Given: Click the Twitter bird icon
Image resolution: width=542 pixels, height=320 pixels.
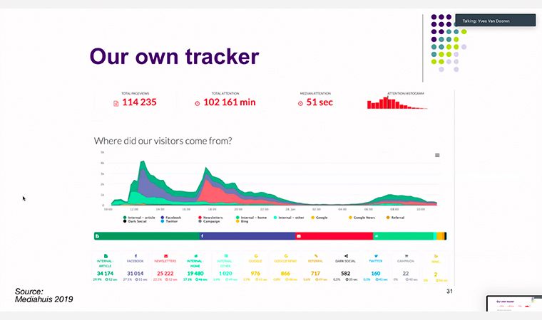Looking at the screenshot, I should tap(376, 256).
